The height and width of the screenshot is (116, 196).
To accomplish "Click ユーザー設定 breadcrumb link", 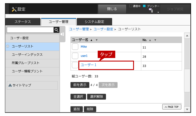I will (x=103, y=29).
